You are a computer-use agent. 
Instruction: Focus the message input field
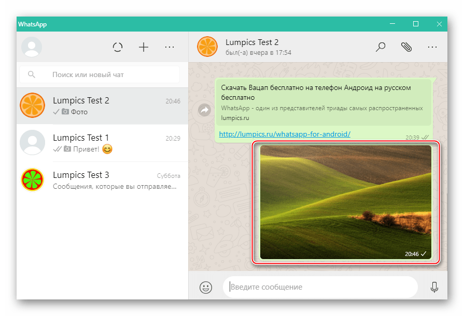[x=320, y=287]
